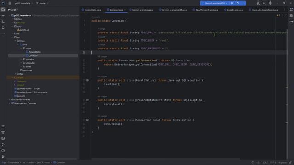Open the Todo list tool window icon
Image resolution: width=294 pixels, height=165 pixels.
click(x=3, y=126)
